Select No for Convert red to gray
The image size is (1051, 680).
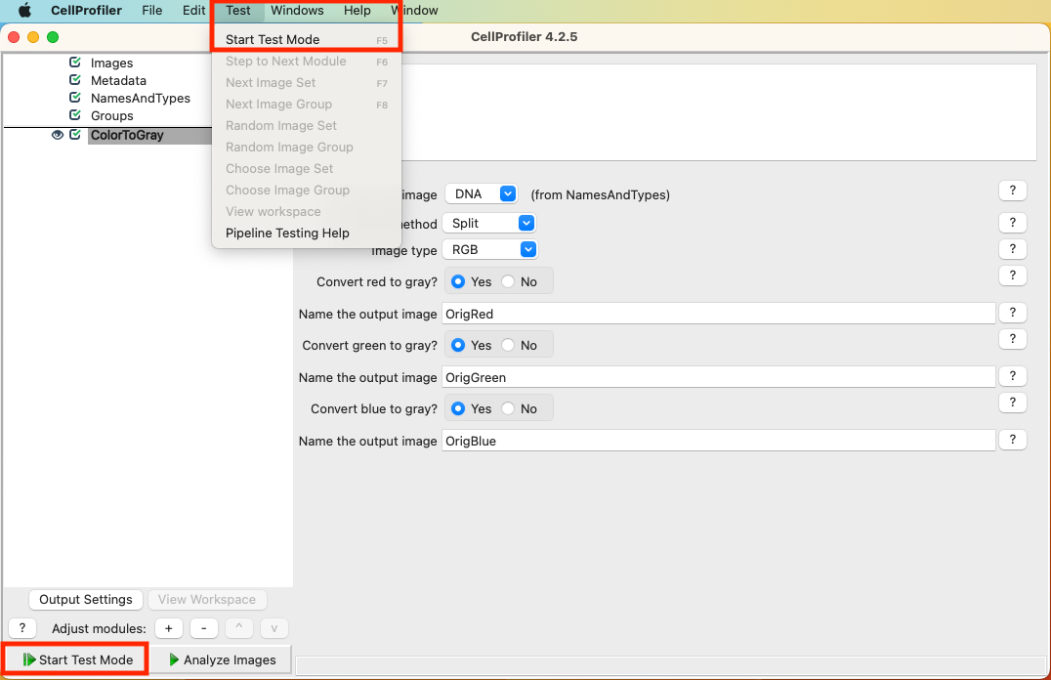pos(509,280)
